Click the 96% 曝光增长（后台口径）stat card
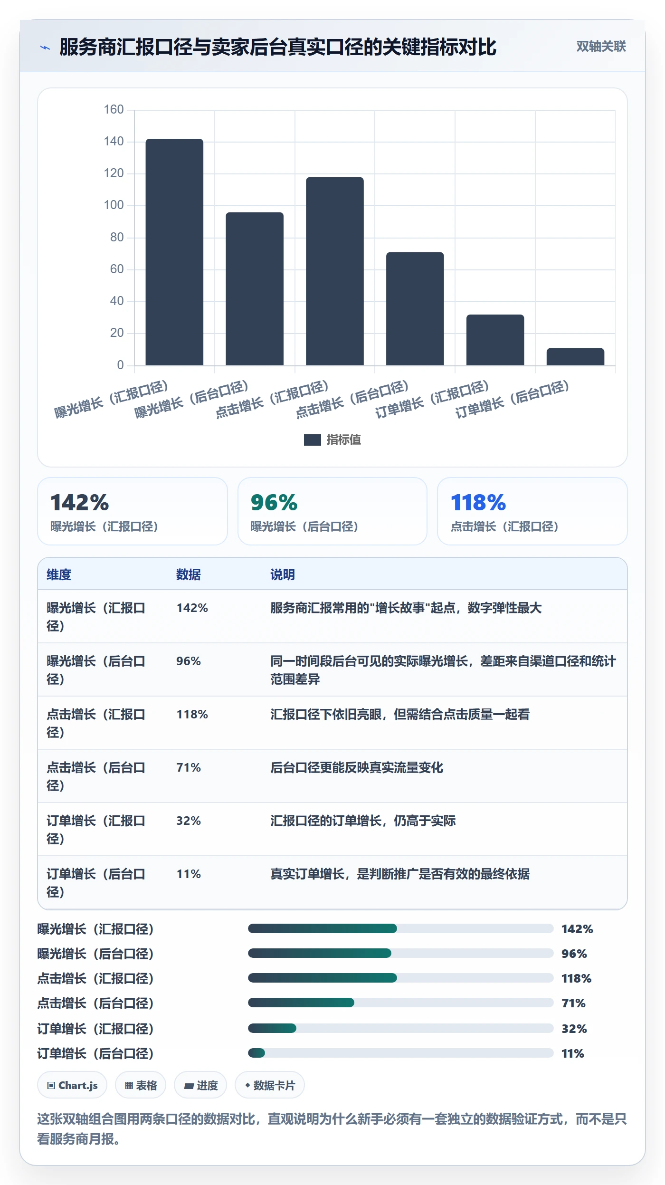Screen dimensions: 665x1185 click(x=332, y=511)
